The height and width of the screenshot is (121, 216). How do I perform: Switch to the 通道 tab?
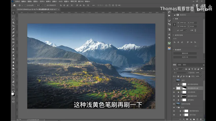[x=179, y=65]
